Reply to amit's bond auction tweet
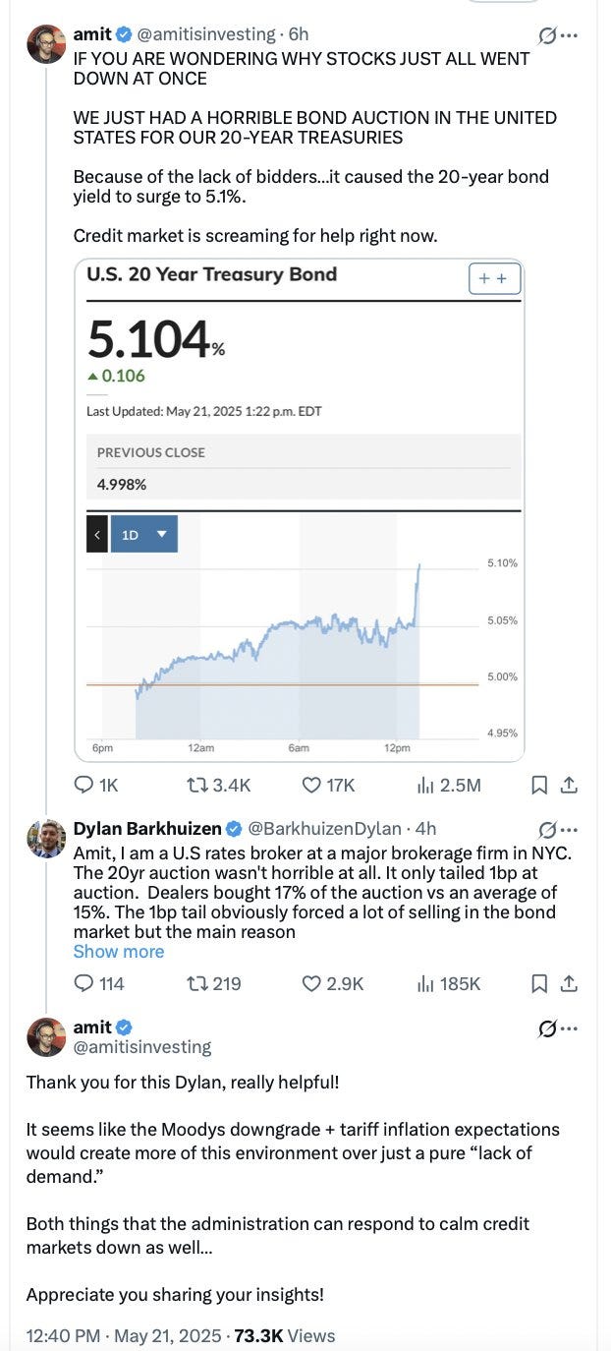Image resolution: width=611 pixels, height=1351 pixels. (x=84, y=785)
